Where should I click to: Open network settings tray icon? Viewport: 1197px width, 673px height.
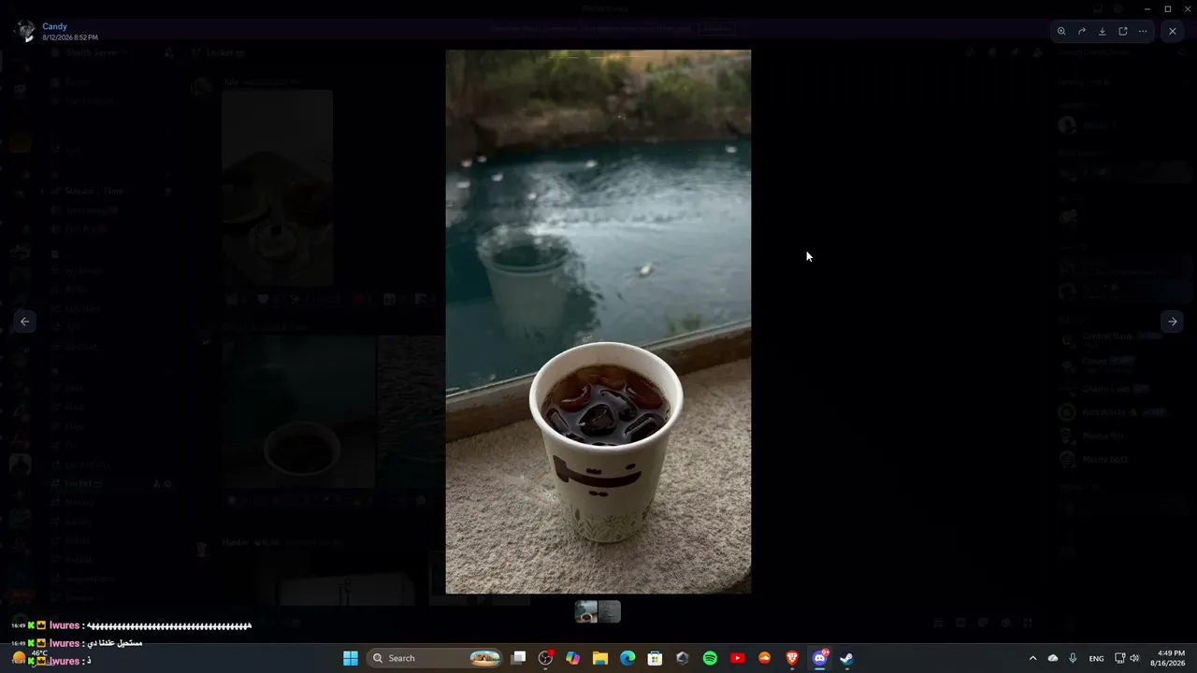[x=1119, y=658]
